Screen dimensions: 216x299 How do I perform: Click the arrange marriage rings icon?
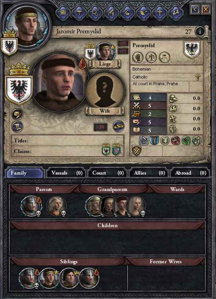point(118,126)
